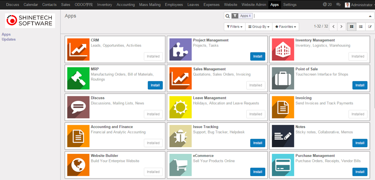Viewport: 375px width, 180px height.
Task: Click the Shinetech Software logo
Action: pos(30,21)
